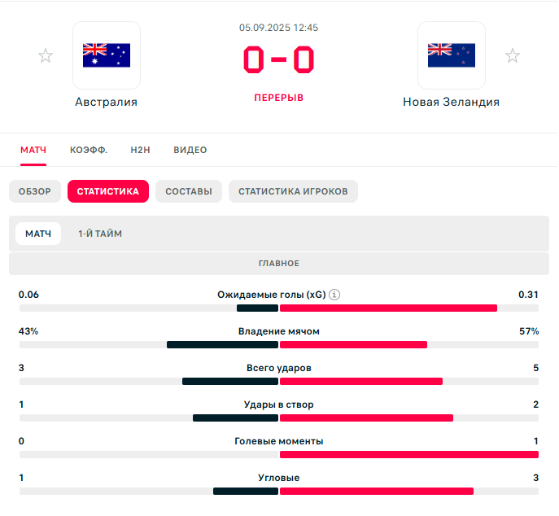This screenshot has height=516, width=559.
Task: Click the ГЛАВНОЕ section header
Action: click(279, 263)
